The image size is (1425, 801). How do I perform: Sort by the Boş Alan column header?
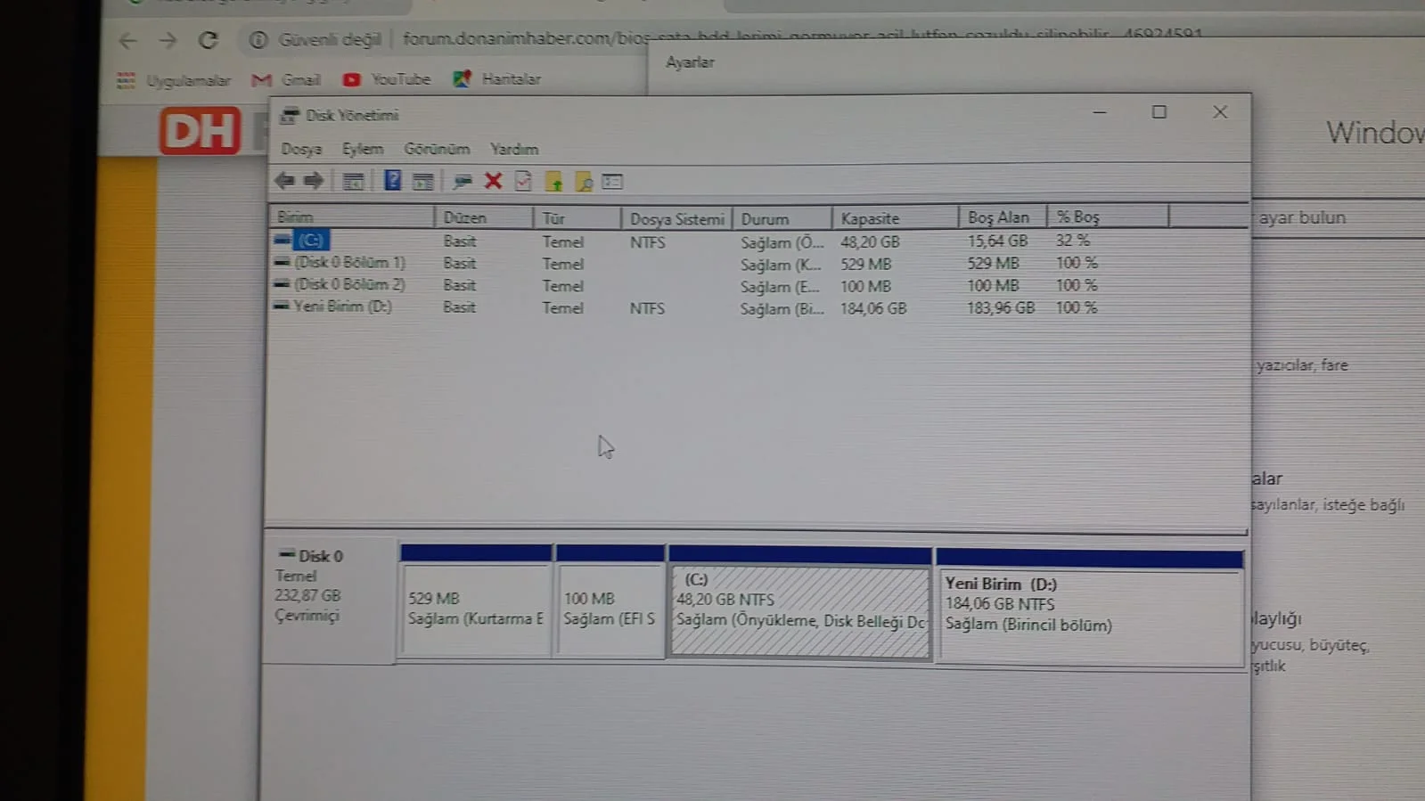point(1003,217)
